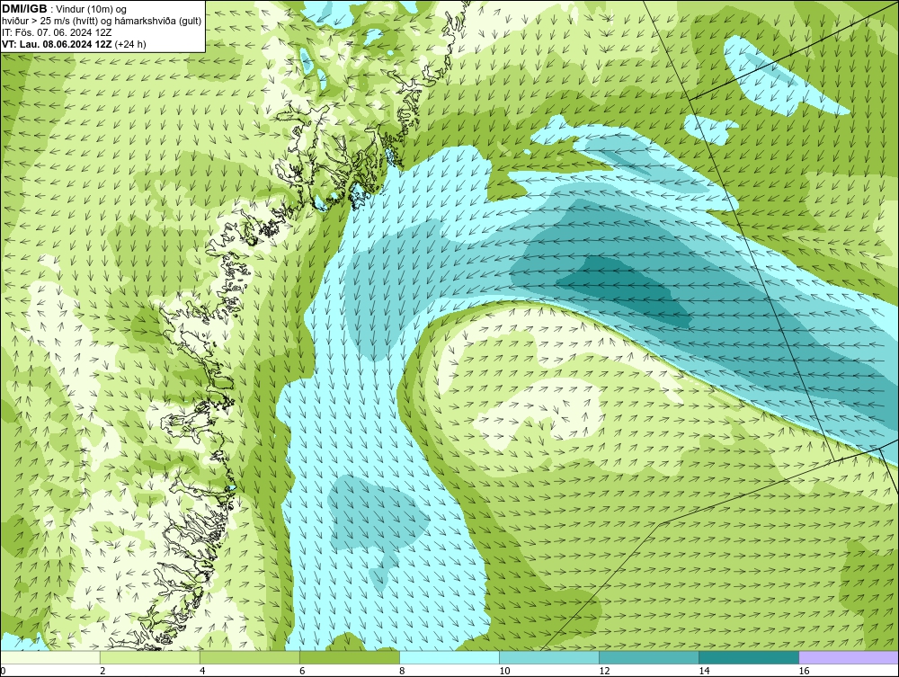Click the legend label '8'
Image resolution: width=899 pixels, height=677 pixels.
coord(402,671)
